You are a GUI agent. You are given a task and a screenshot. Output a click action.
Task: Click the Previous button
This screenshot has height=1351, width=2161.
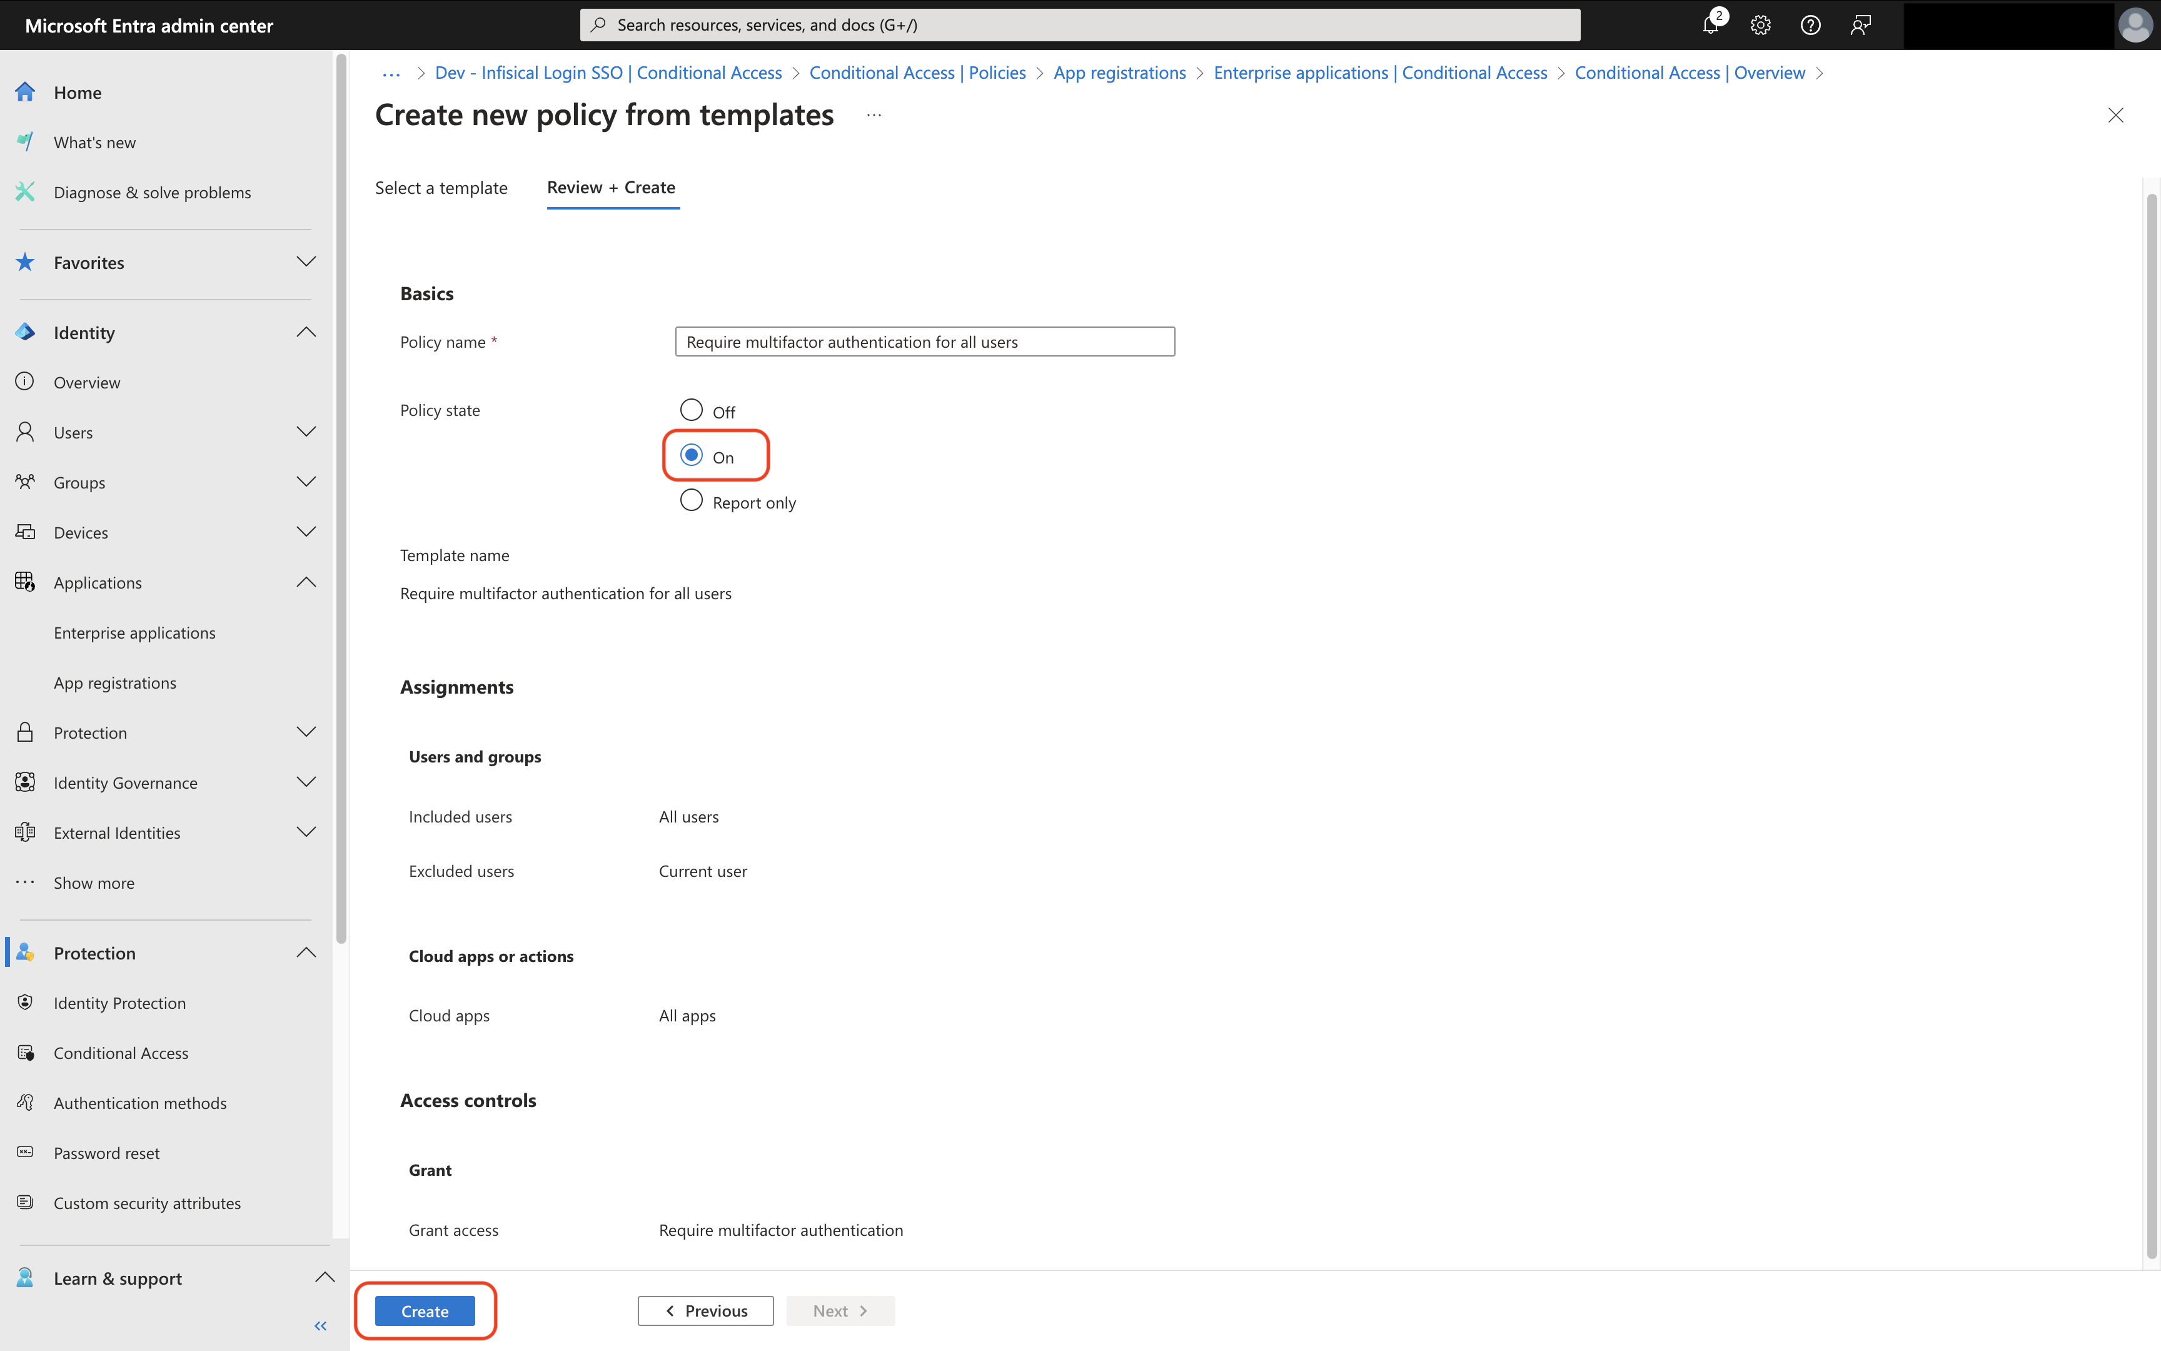(x=705, y=1311)
